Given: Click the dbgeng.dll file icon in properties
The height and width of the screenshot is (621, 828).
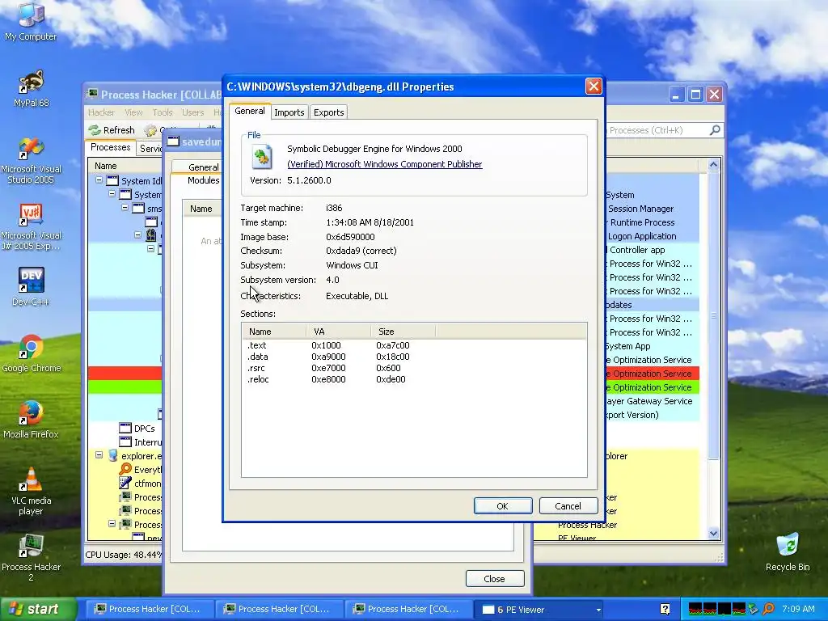Looking at the screenshot, I should coord(261,156).
